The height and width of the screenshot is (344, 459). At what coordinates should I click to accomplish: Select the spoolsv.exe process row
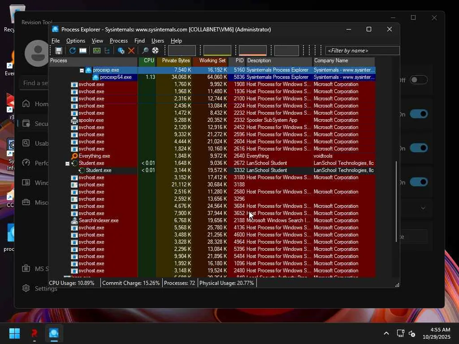pos(212,120)
